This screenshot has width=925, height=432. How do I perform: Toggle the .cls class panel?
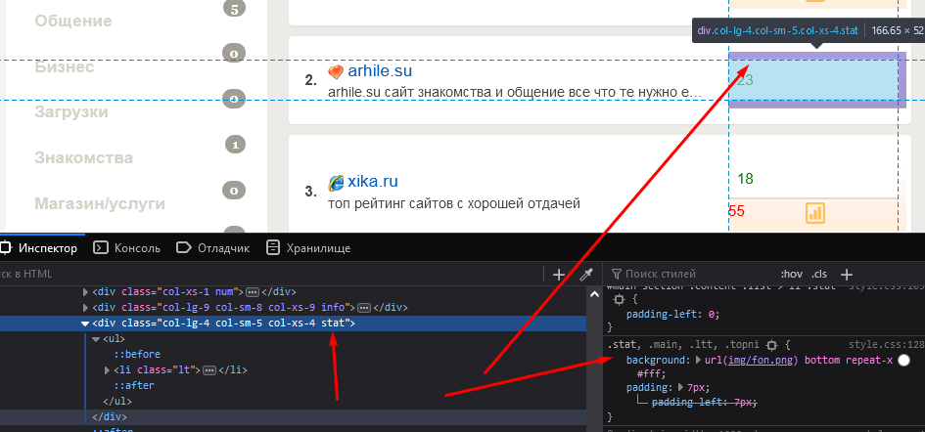pos(819,275)
